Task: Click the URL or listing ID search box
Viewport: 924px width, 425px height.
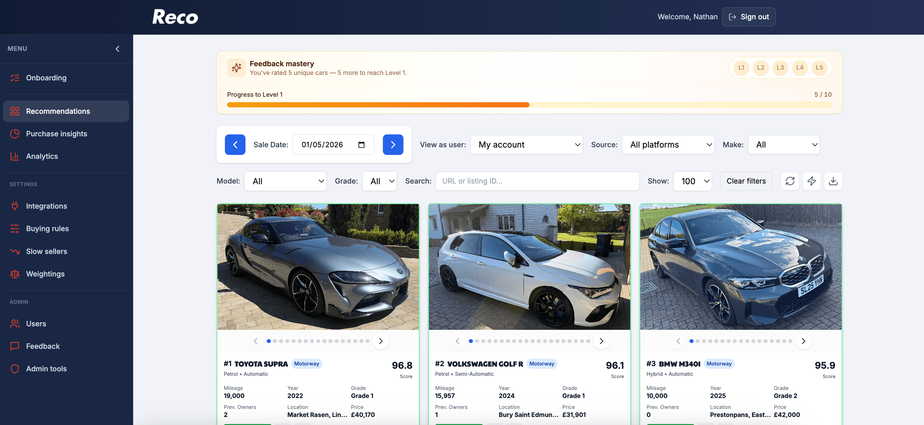Action: coord(537,181)
